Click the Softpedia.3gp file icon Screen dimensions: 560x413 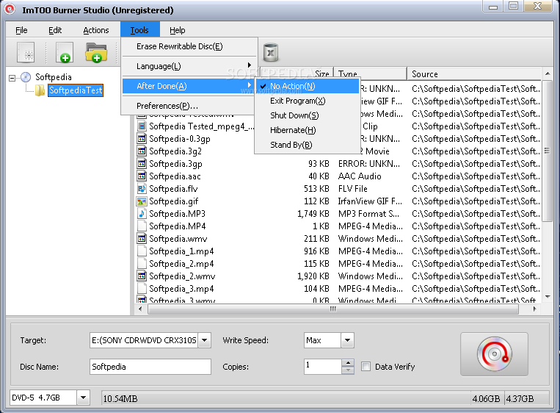pos(142,164)
